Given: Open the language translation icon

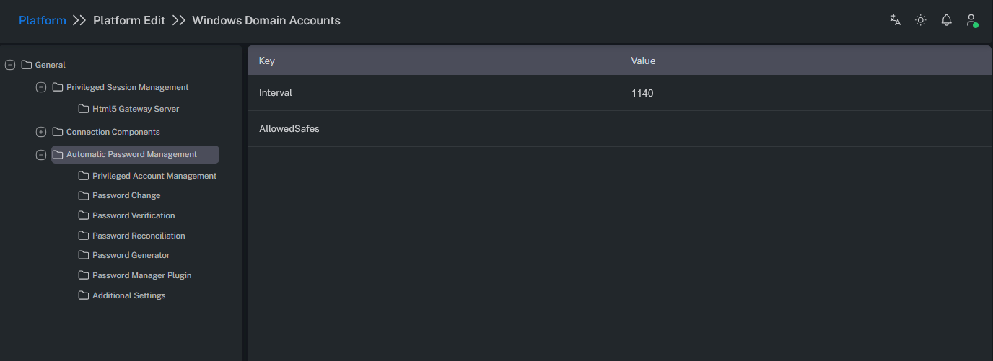Looking at the screenshot, I should click(895, 20).
